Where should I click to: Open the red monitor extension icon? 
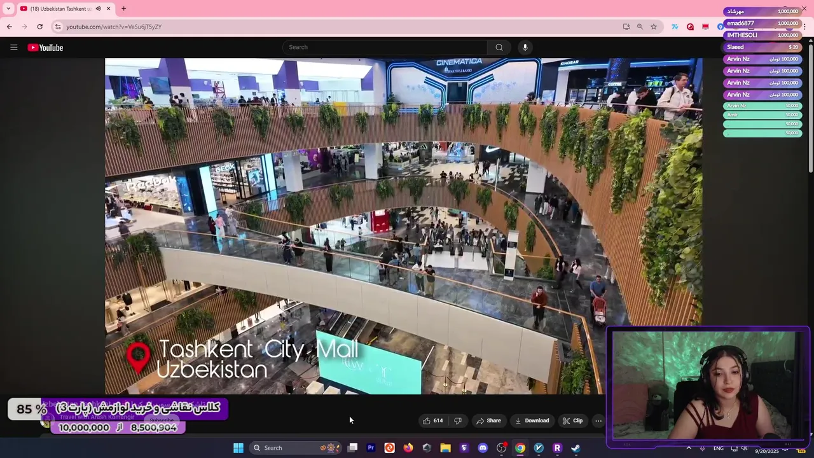pos(705,27)
